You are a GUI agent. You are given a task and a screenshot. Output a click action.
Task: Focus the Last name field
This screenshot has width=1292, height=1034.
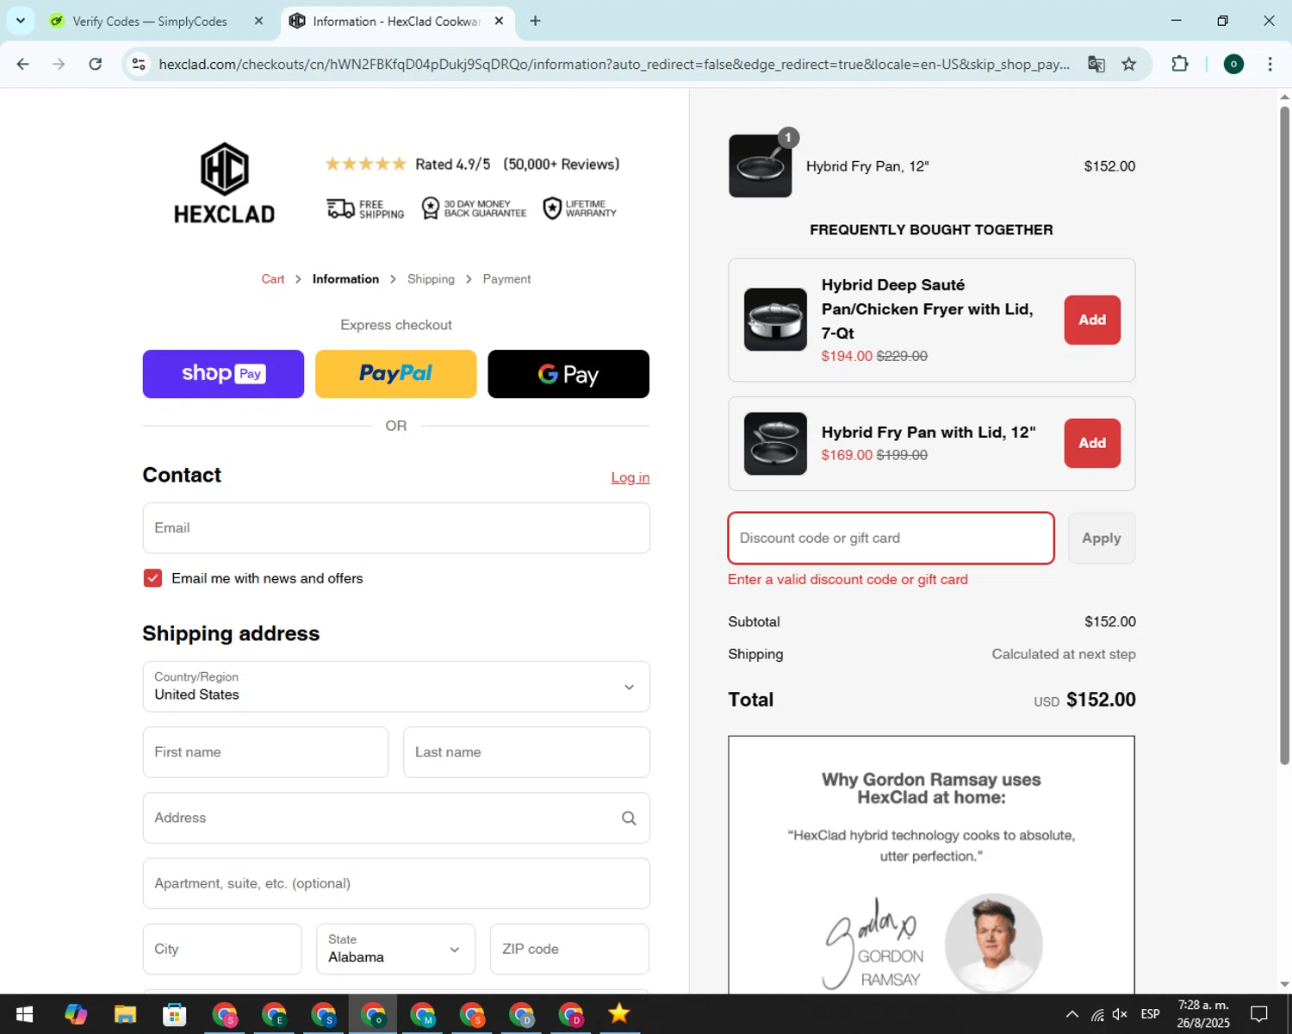coord(526,752)
